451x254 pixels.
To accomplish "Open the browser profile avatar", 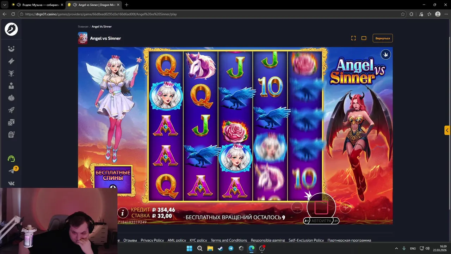I will 438,14.
